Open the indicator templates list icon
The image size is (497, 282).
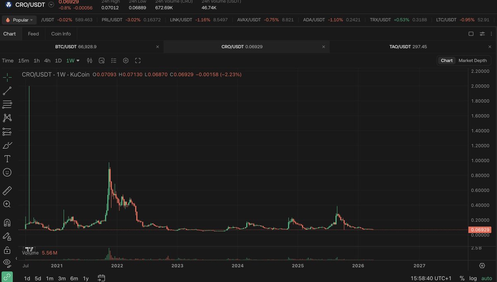(114, 61)
